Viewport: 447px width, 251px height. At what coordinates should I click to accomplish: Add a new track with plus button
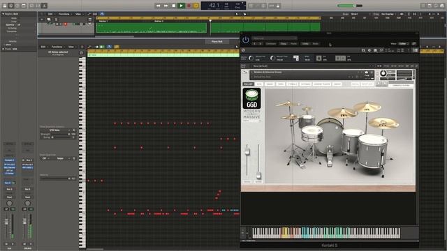[x=42, y=20]
